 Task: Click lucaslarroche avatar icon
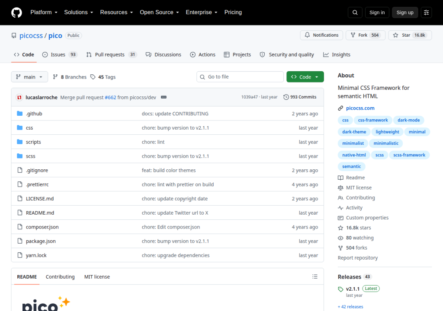19,97
